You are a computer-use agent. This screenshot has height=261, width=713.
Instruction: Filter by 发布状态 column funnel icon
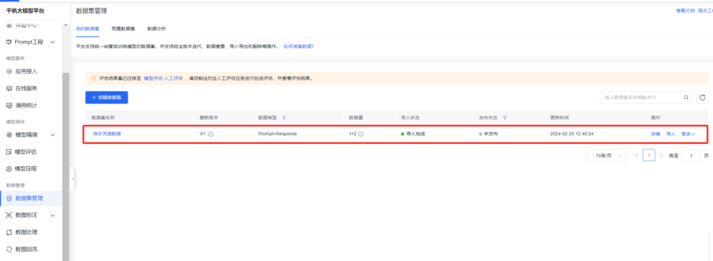click(x=505, y=117)
